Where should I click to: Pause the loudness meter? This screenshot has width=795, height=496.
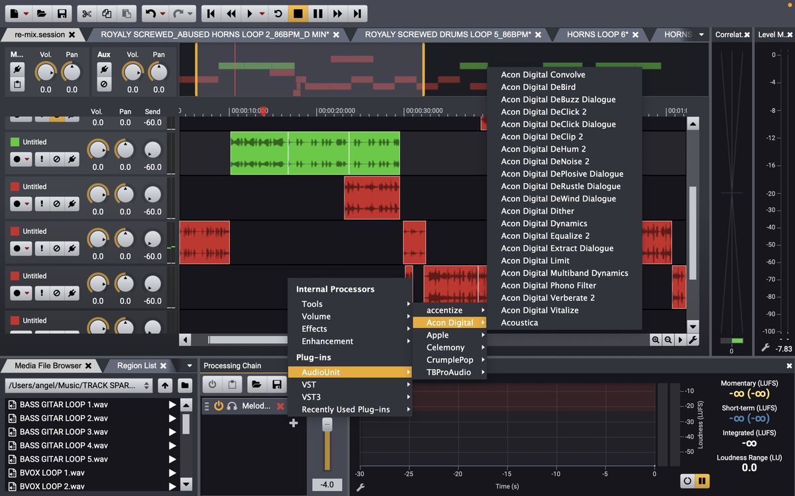[702, 481]
